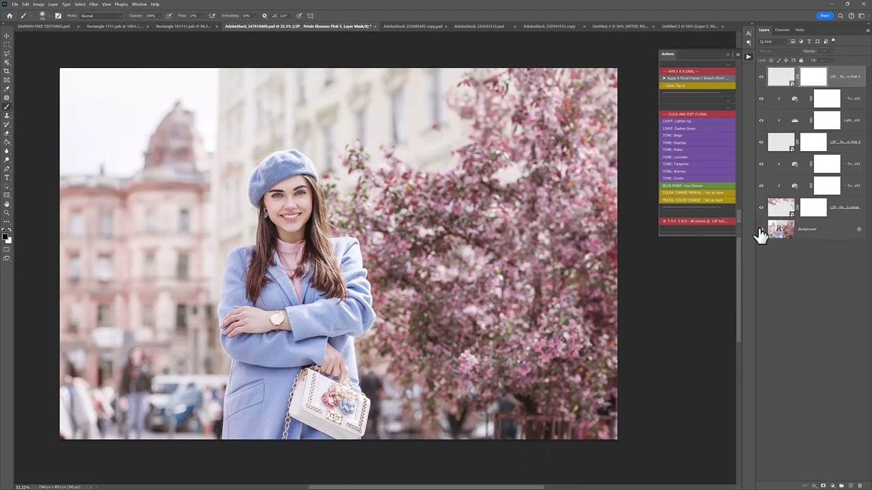Select the Crop tool
Screen dimensions: 872x490
pyautogui.click(x=7, y=71)
